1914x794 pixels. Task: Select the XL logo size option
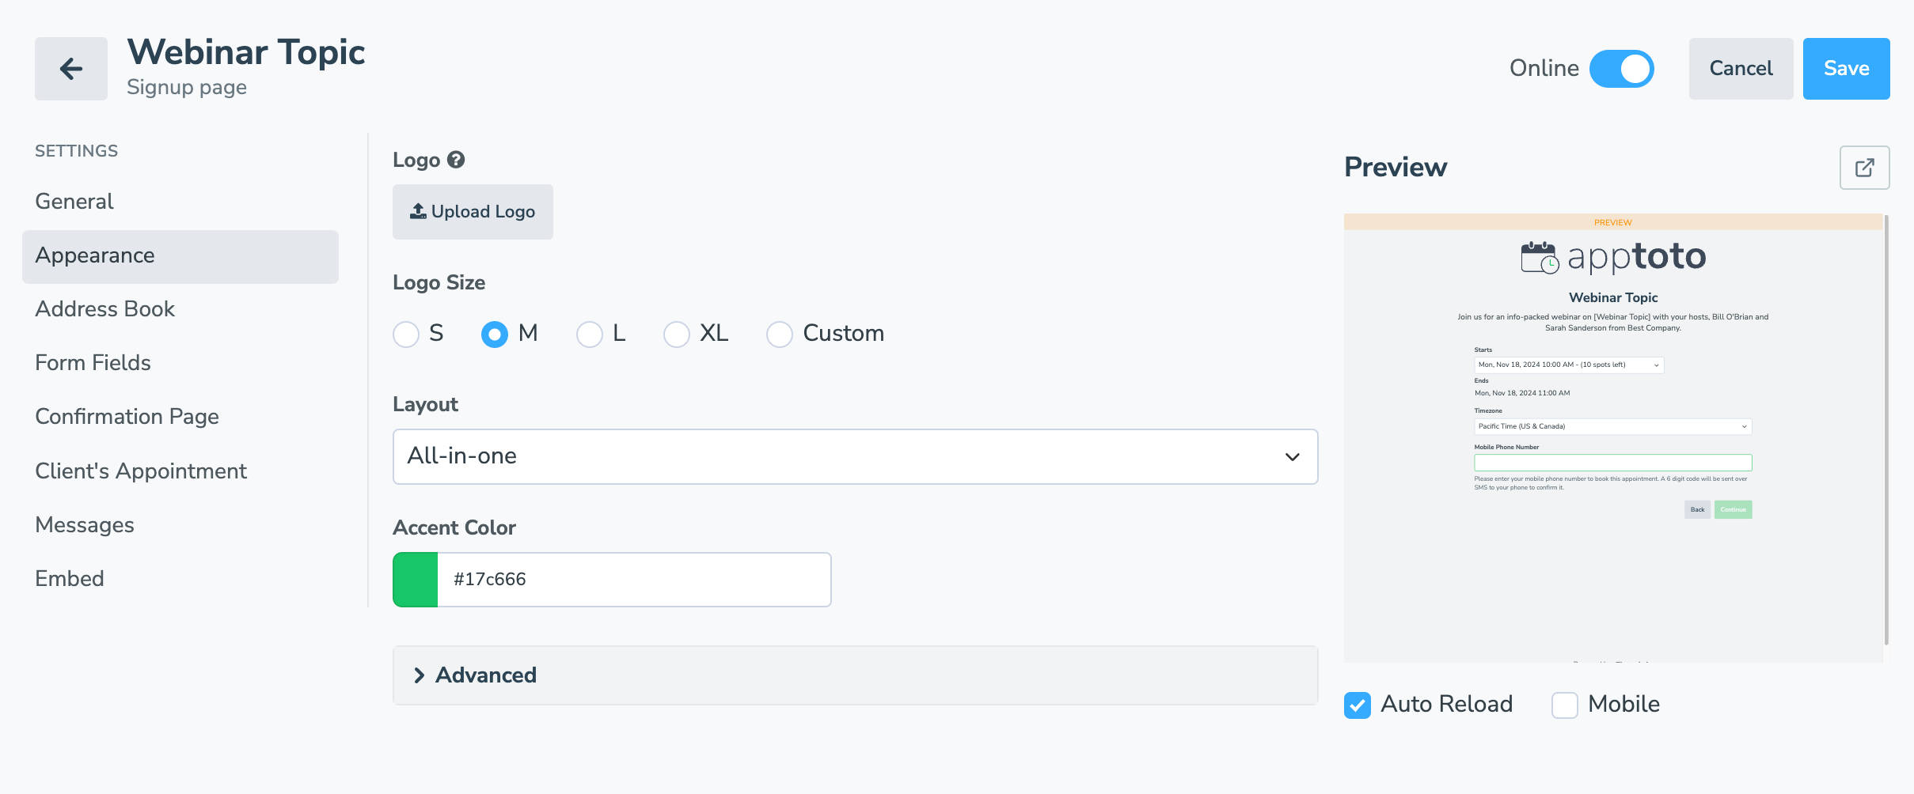point(677,334)
